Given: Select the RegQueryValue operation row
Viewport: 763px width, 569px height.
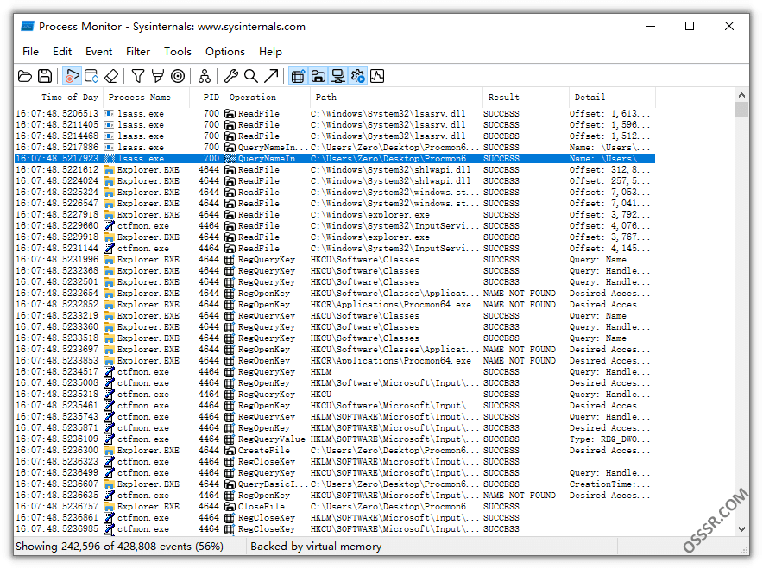Looking at the screenshot, I should coord(335,439).
